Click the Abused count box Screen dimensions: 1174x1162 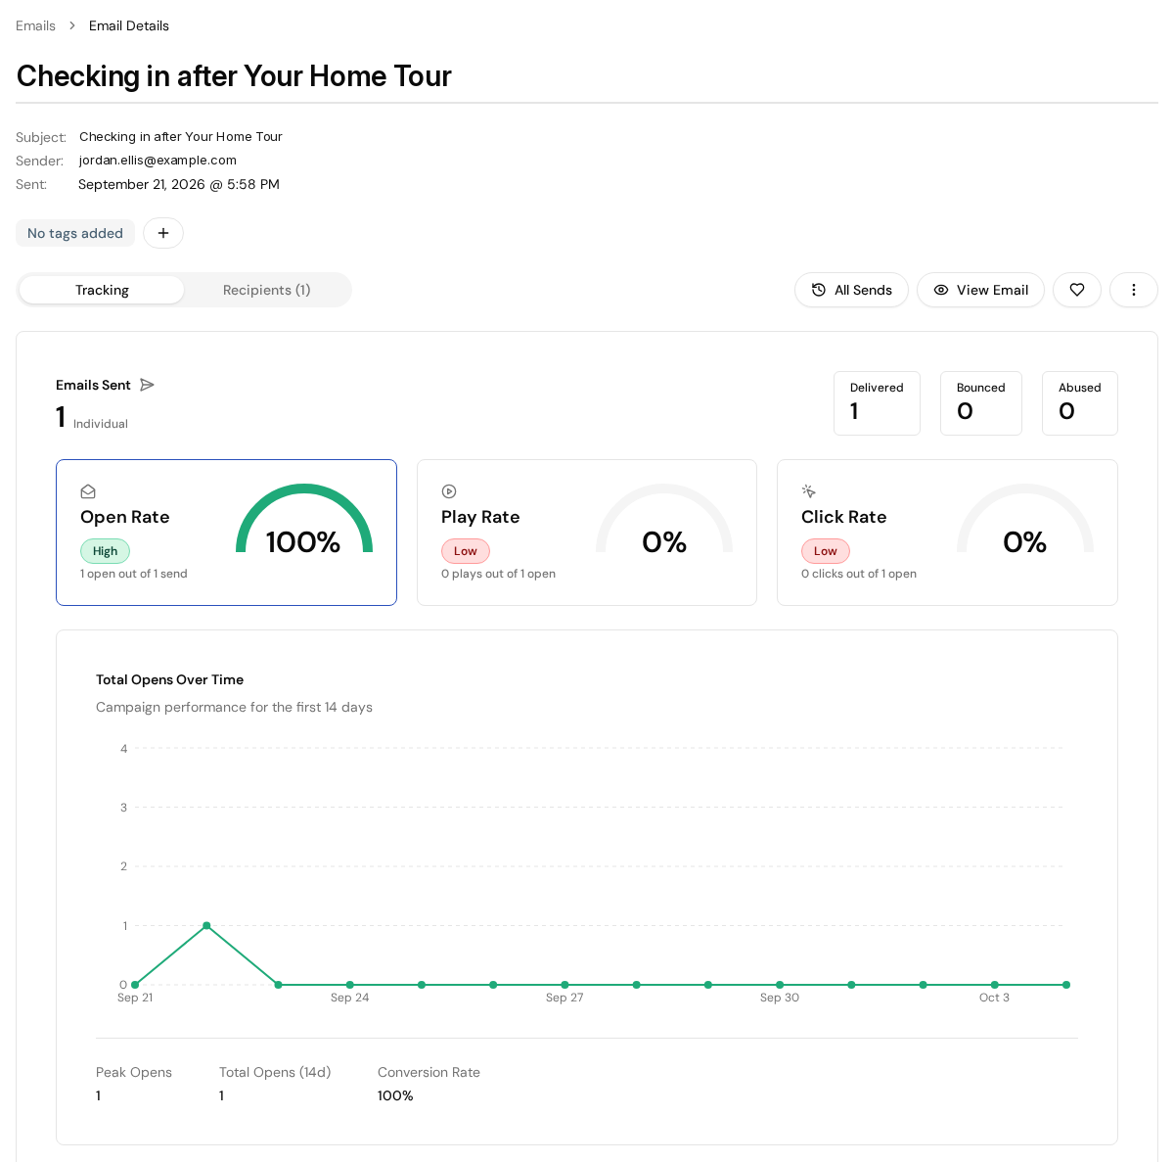[1080, 403]
